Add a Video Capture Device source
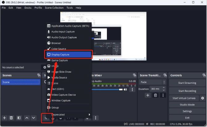This screenshot has width=207, height=127. pyautogui.click(x=68, y=95)
